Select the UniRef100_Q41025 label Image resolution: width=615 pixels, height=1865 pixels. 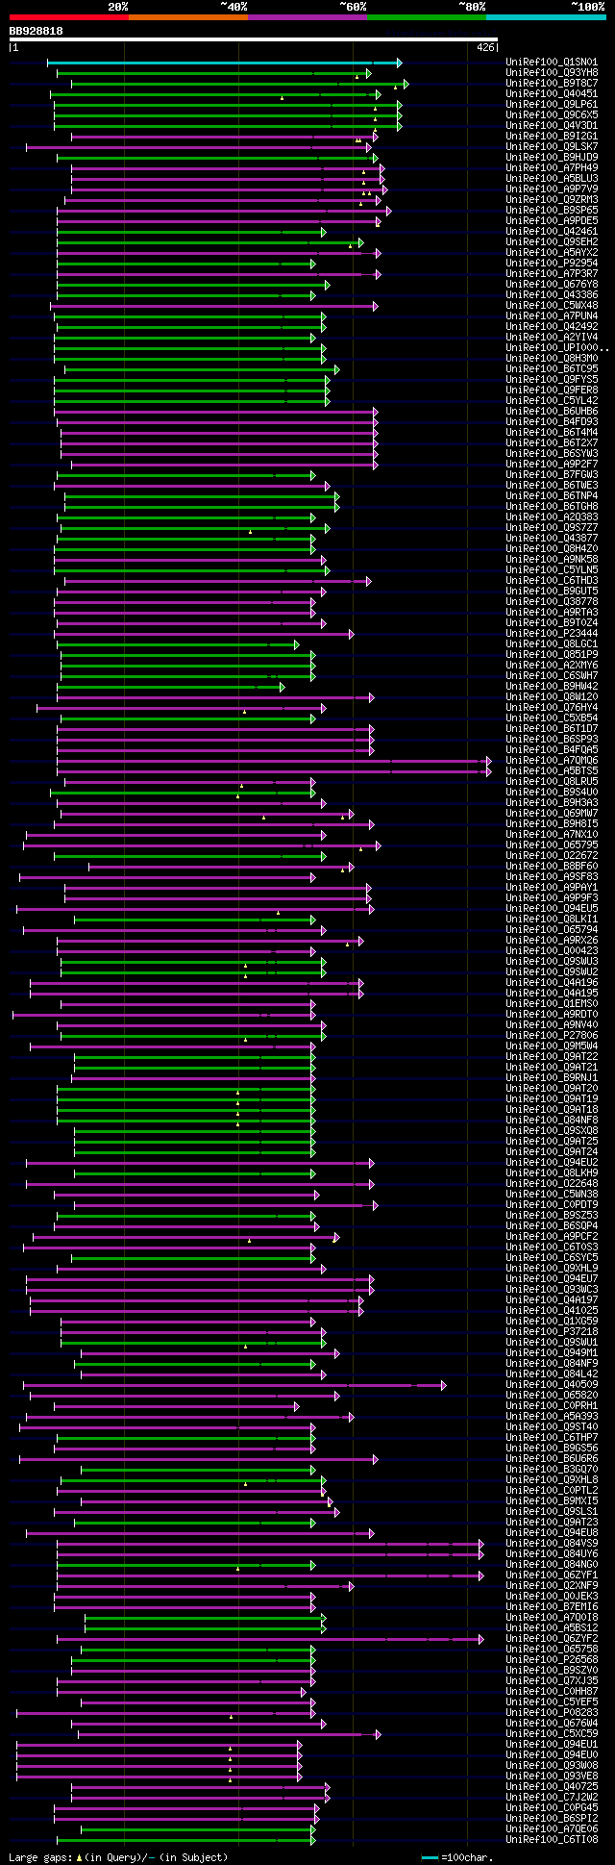point(552,1311)
